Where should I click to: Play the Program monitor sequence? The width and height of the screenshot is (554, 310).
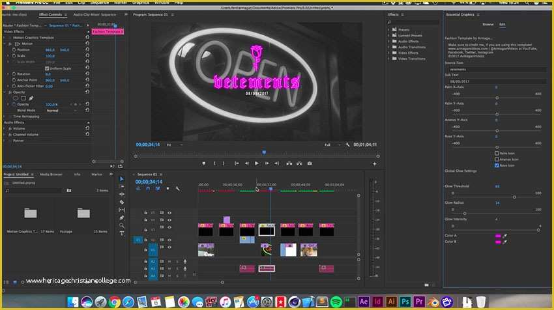pos(257,163)
